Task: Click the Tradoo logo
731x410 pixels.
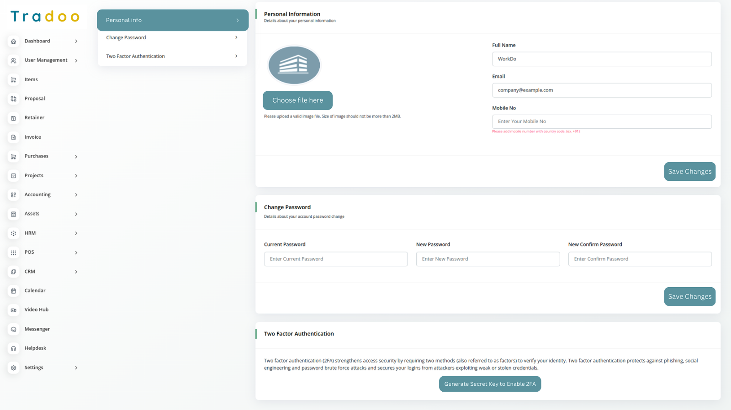Action: click(x=45, y=17)
